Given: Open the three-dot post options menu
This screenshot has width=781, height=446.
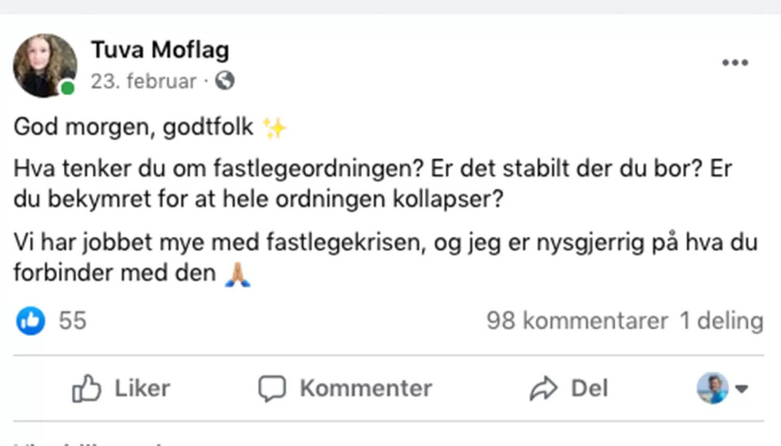Looking at the screenshot, I should pos(735,63).
